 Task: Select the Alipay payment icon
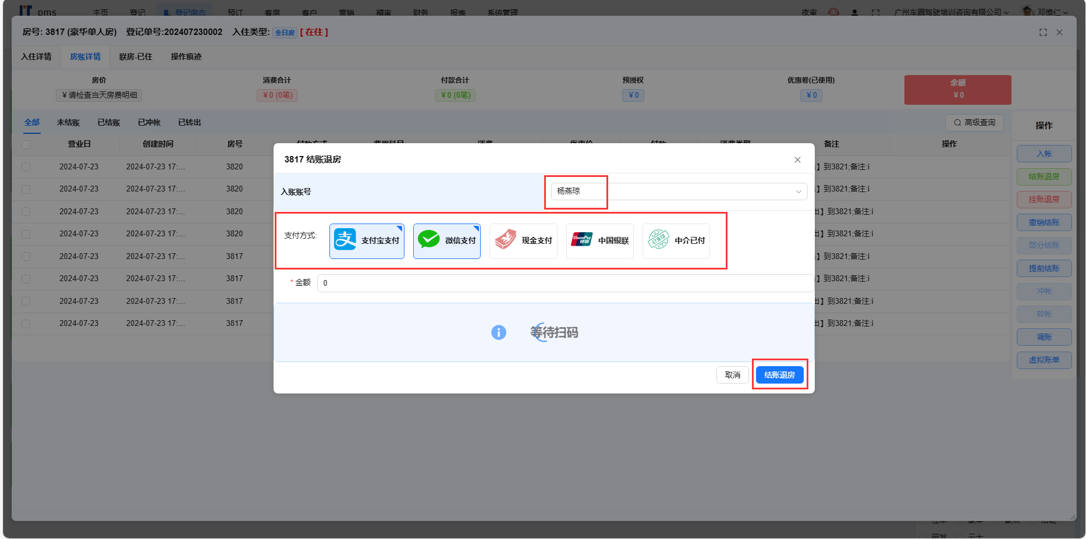pyautogui.click(x=345, y=240)
